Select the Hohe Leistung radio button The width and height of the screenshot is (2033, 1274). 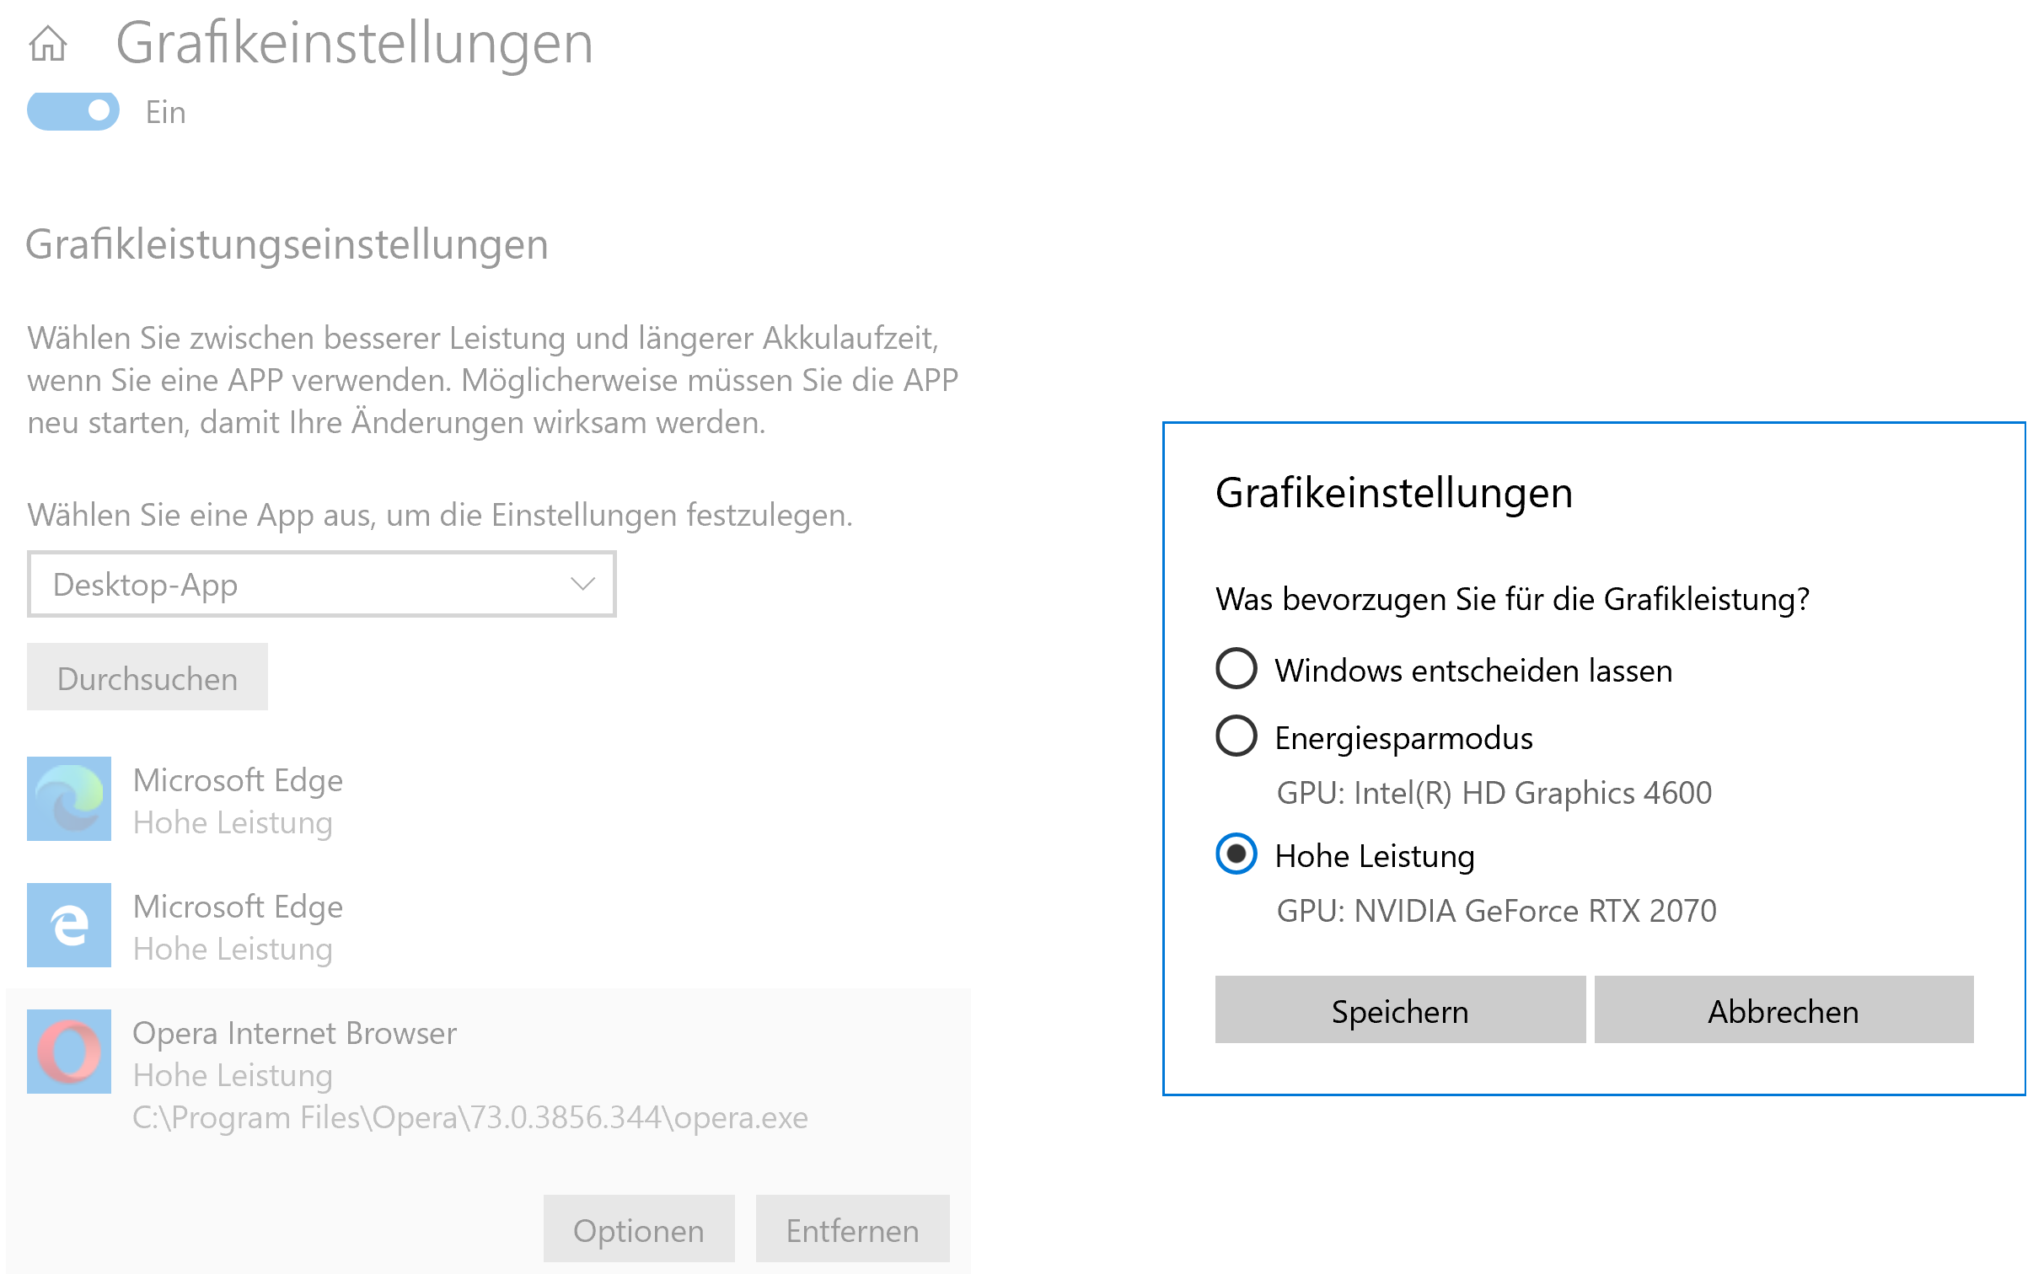pos(1236,854)
